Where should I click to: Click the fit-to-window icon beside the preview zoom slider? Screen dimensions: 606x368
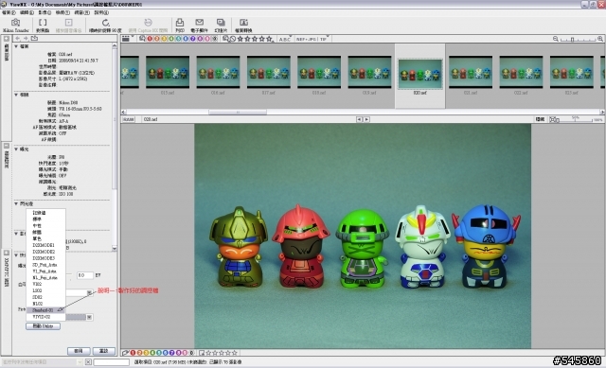click(x=554, y=119)
